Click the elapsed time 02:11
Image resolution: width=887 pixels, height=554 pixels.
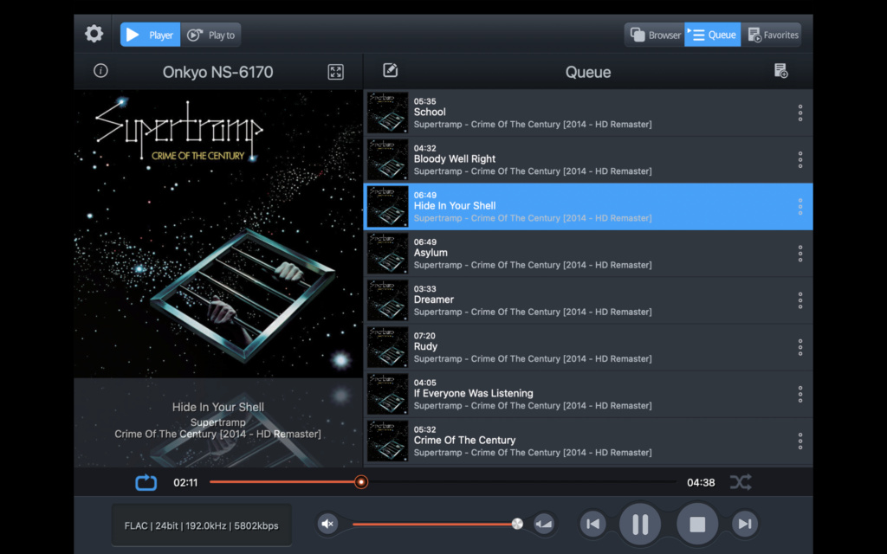click(x=185, y=483)
